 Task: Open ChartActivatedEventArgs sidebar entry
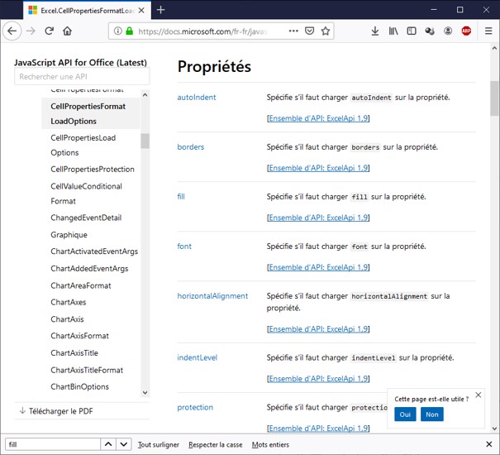point(94,251)
